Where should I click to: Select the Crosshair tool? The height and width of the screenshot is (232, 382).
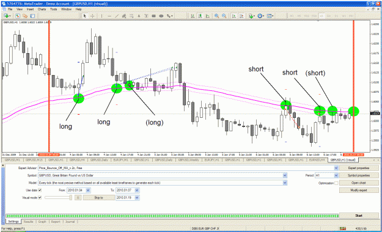point(92,16)
